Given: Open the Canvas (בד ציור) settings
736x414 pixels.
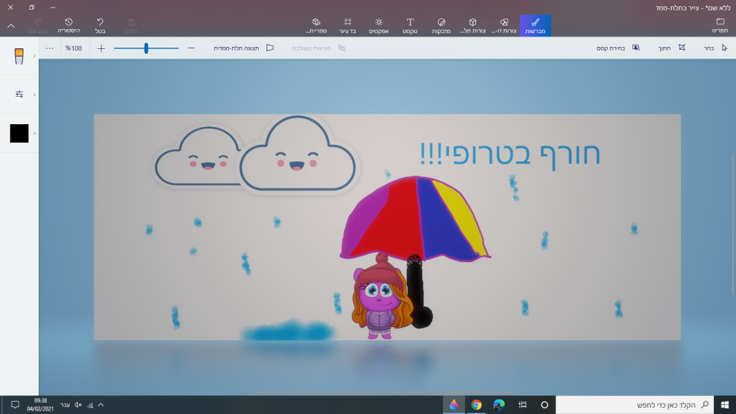Looking at the screenshot, I should click(x=348, y=26).
